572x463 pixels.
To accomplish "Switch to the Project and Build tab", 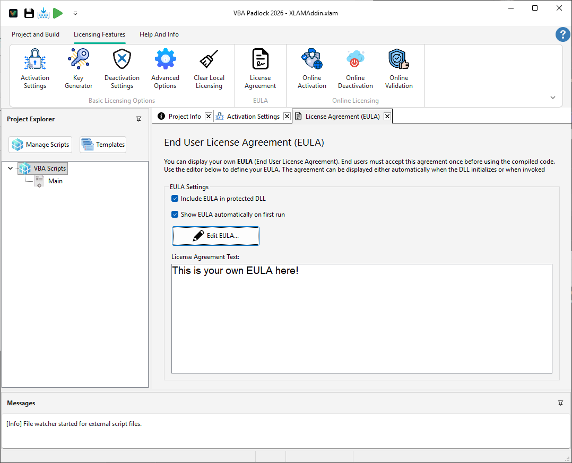I will 36,34.
